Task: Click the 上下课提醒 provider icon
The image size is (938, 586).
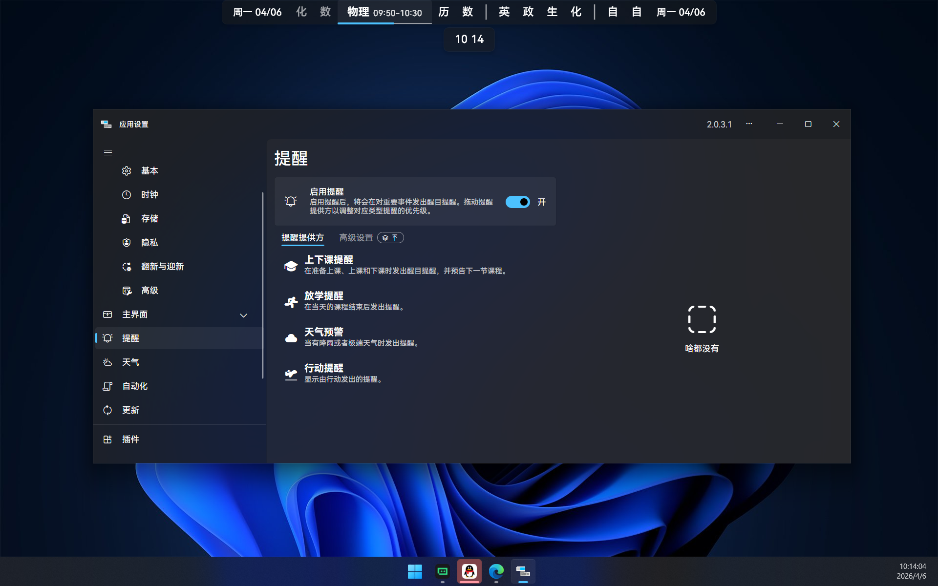Action: pos(291,265)
